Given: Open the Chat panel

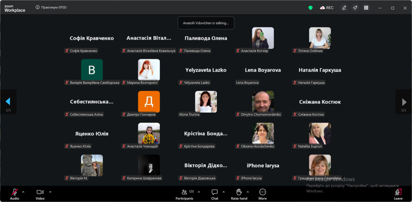Looking at the screenshot, I should point(215,194).
